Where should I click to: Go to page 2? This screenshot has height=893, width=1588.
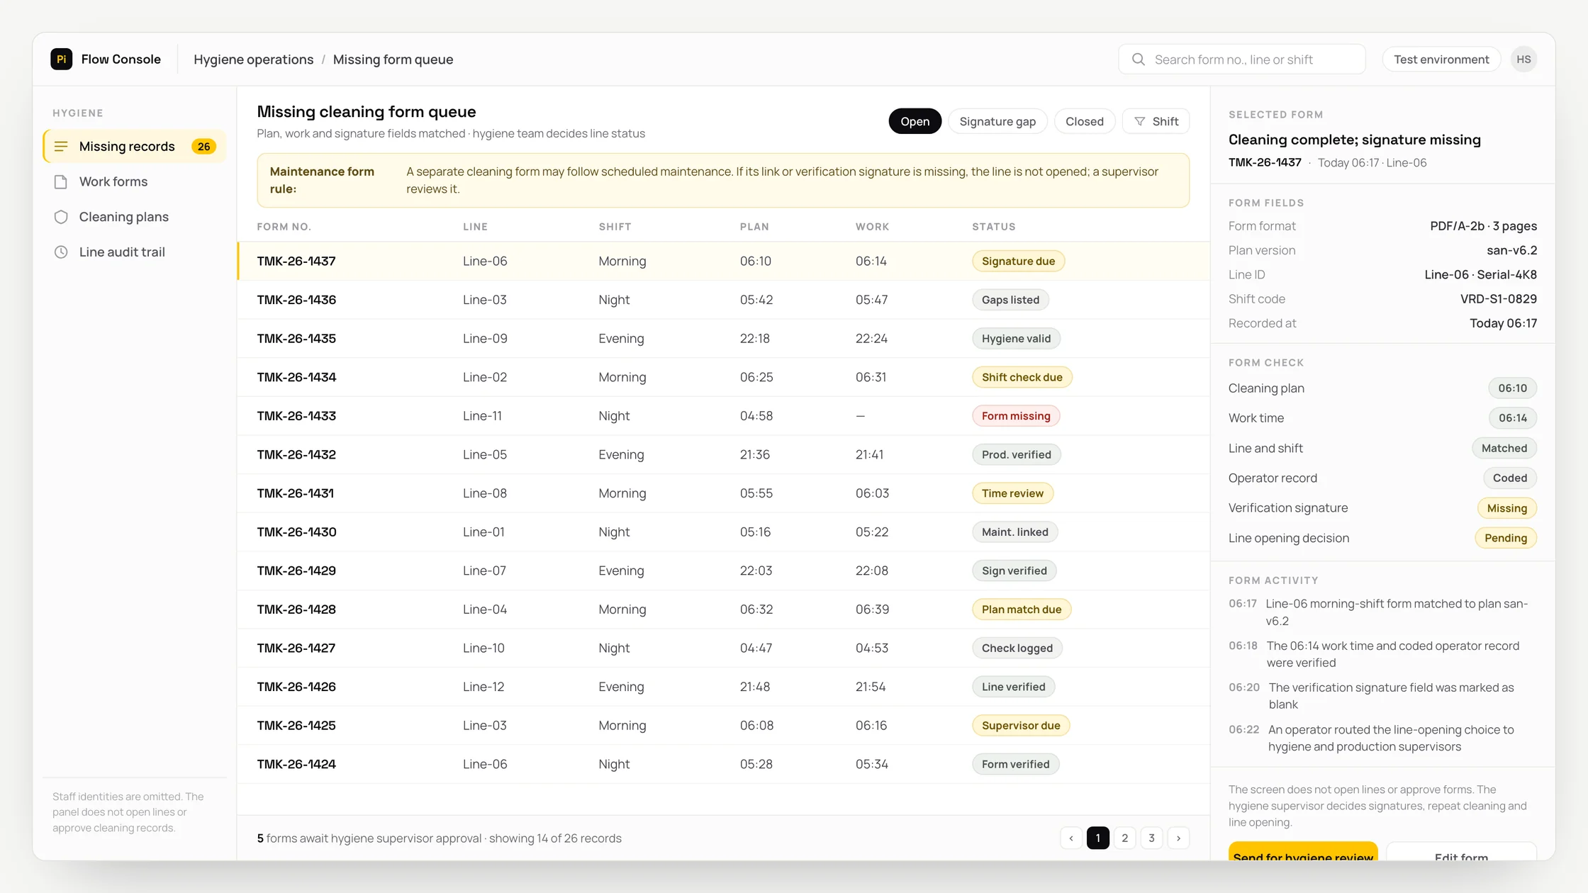pos(1124,838)
